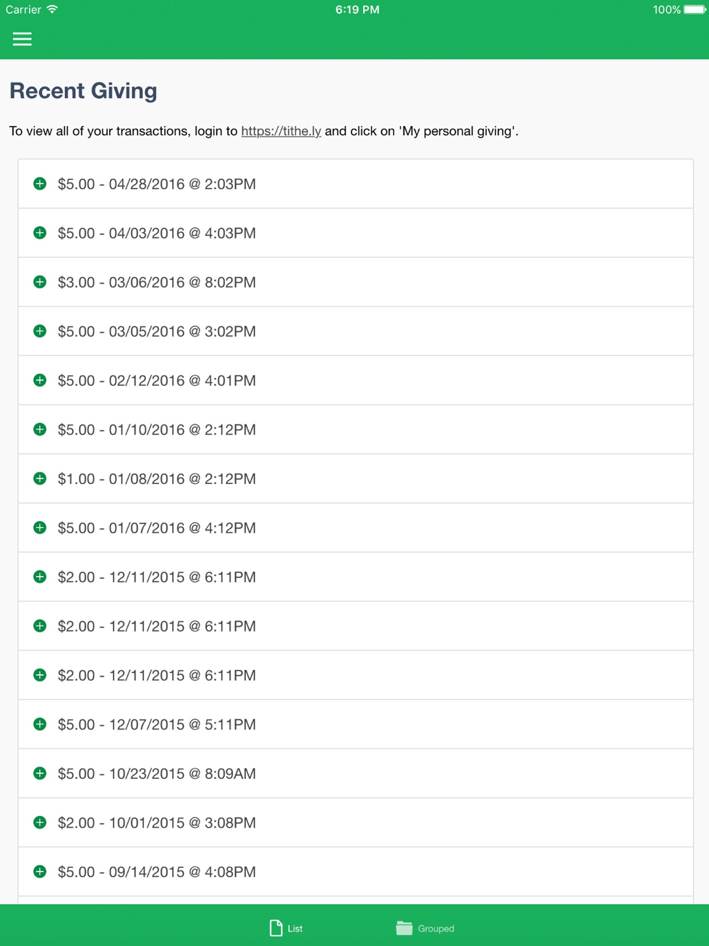Viewport: 709px width, 946px height.
Task: Open the hamburger menu
Action: [x=22, y=39]
